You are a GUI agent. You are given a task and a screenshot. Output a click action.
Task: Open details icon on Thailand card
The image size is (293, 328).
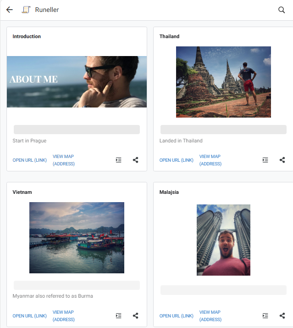pyautogui.click(x=265, y=160)
